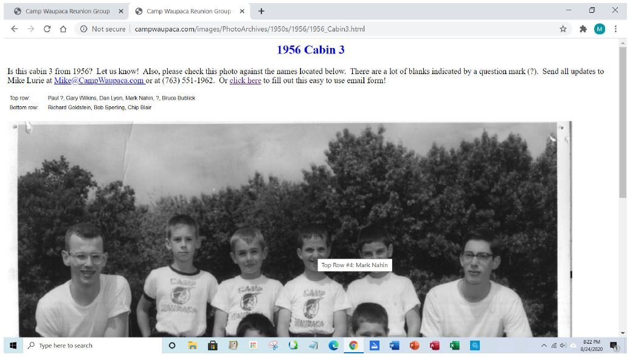This screenshot has width=630, height=357.
Task: Show hidden system tray icons chevron
Action: 544,345
